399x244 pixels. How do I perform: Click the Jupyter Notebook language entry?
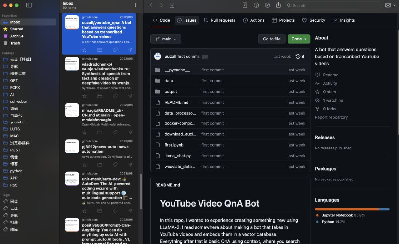[340, 215]
